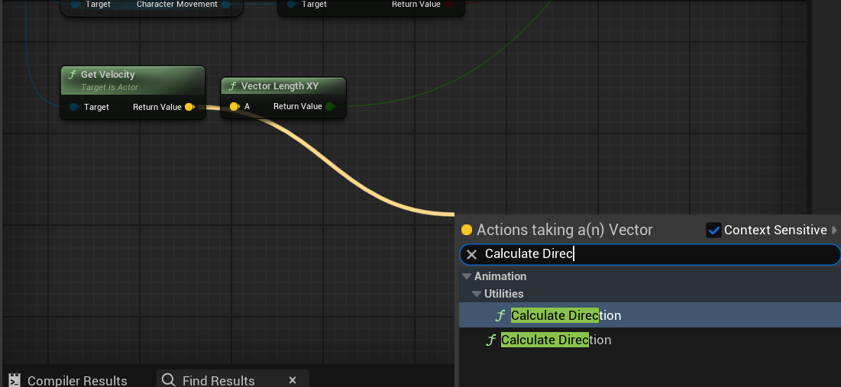Click the Target pin of top-left node
Viewport: 841px width, 387px height.
coord(76,5)
